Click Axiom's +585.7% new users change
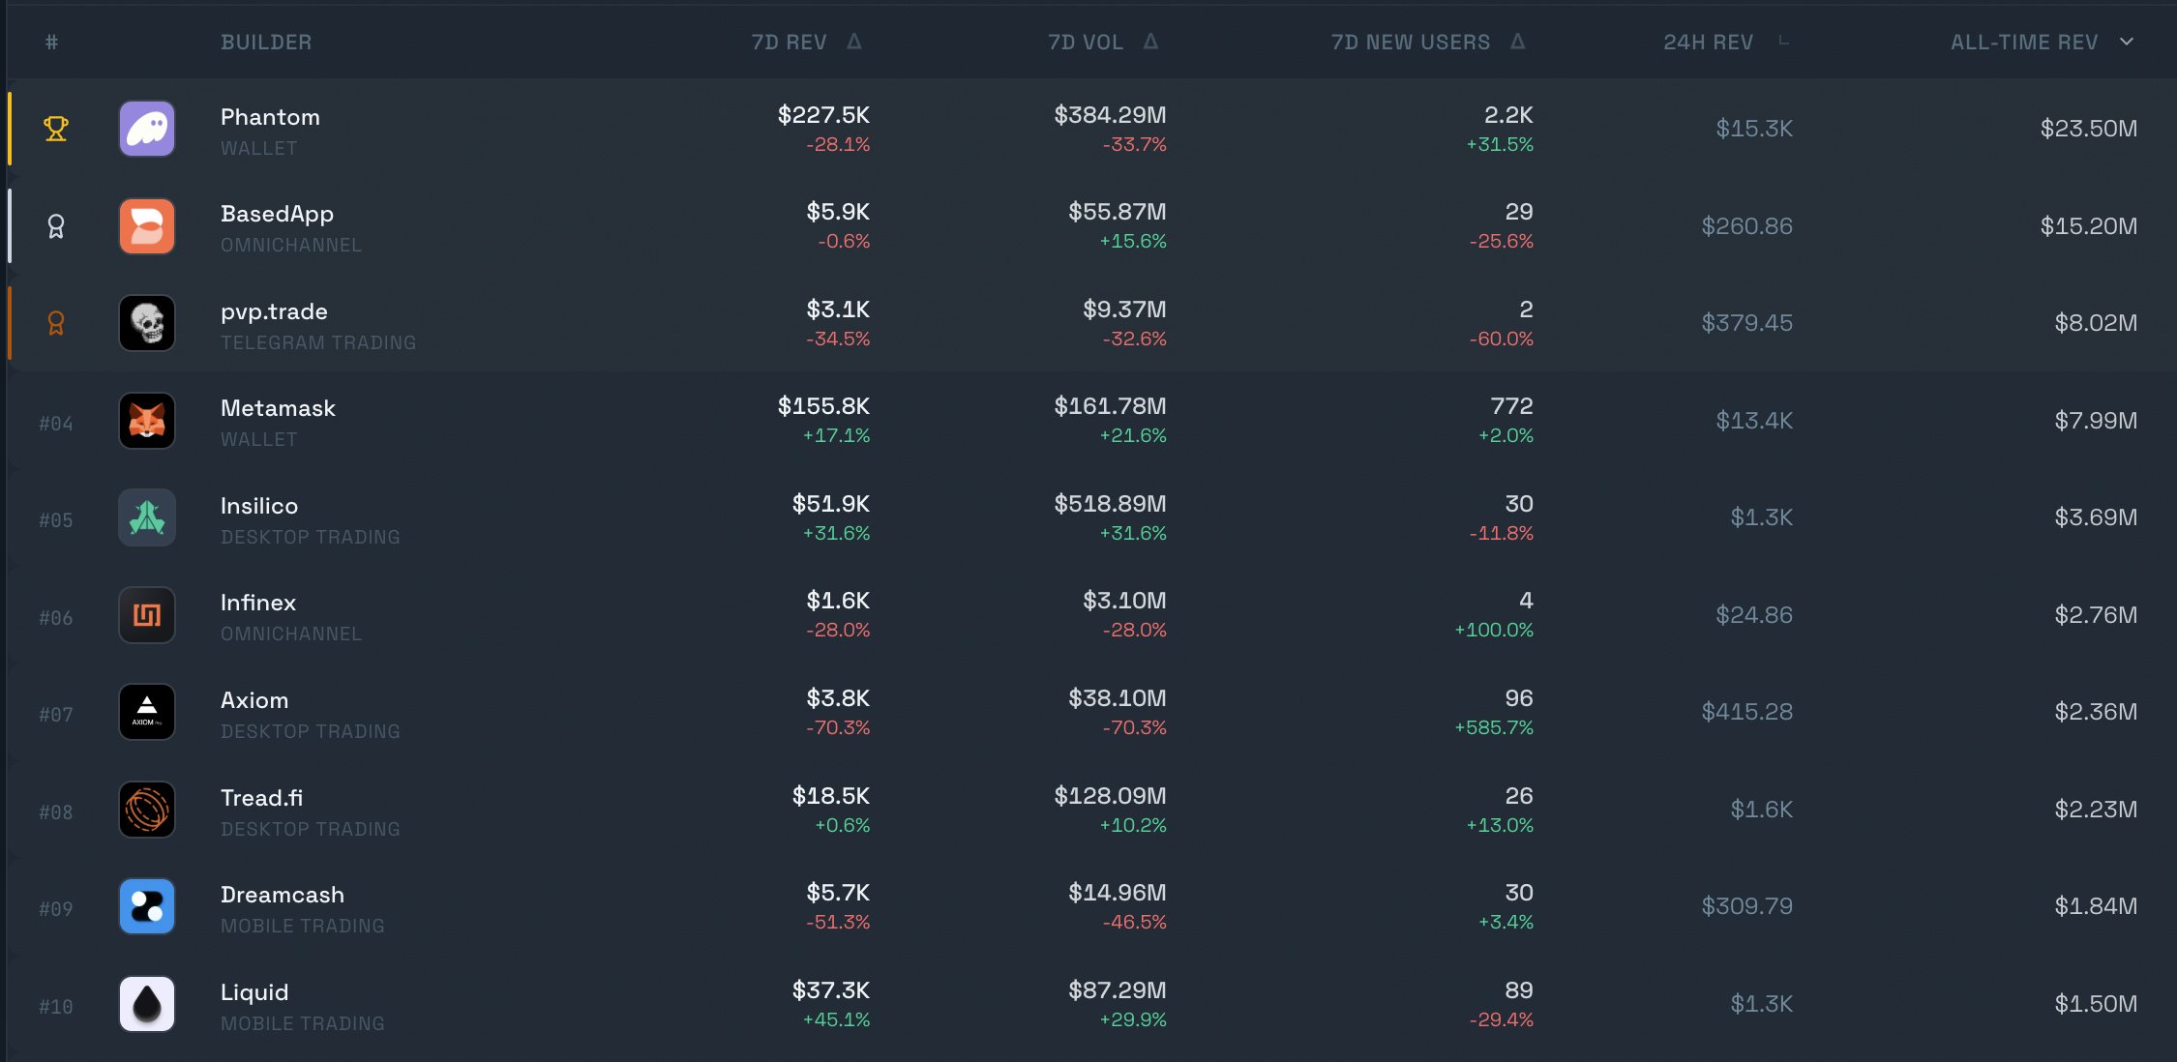Image resolution: width=2177 pixels, height=1062 pixels. pos(1494,727)
